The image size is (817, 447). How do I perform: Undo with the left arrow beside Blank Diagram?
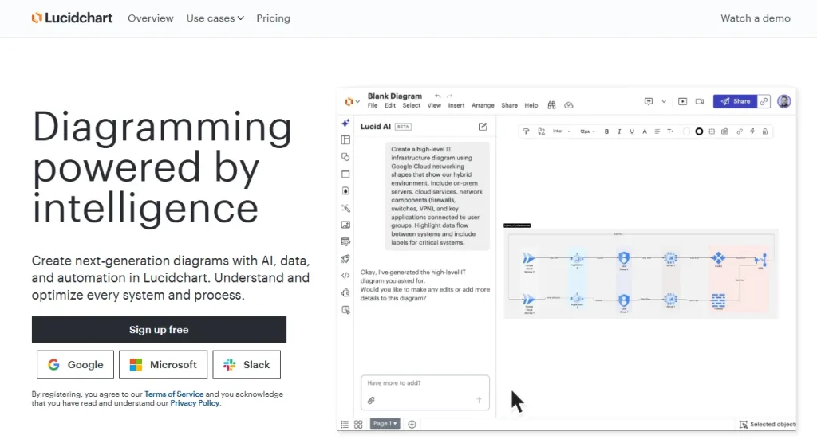(438, 96)
